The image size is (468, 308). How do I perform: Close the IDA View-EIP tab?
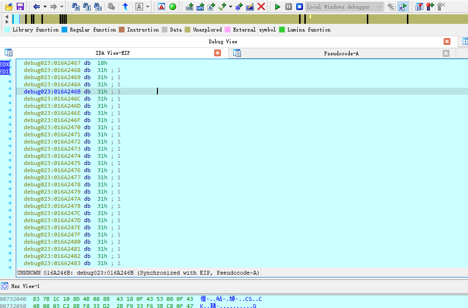[218, 53]
